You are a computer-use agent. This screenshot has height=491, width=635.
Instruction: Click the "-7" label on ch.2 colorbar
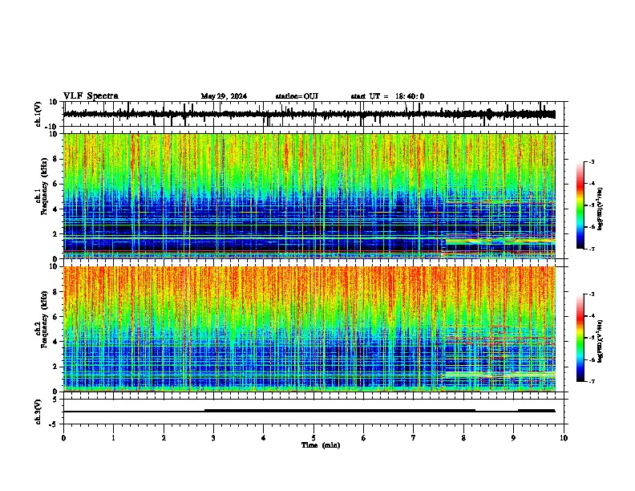click(591, 382)
